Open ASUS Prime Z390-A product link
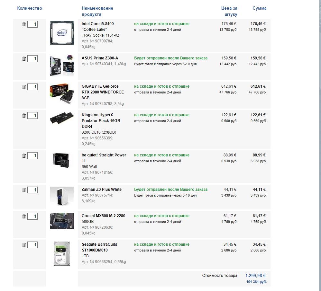This screenshot has width=321, height=291. coord(100,58)
